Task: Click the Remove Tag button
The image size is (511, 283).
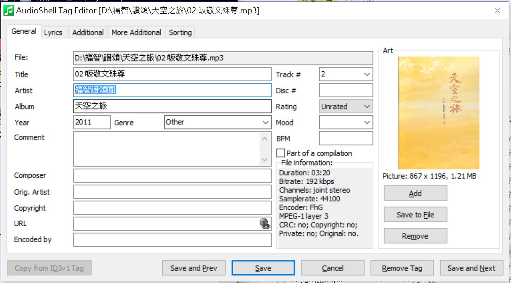Action: point(402,268)
